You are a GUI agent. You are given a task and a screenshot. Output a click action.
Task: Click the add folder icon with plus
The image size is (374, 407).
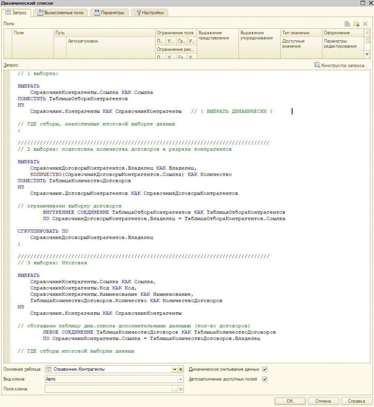(357, 24)
